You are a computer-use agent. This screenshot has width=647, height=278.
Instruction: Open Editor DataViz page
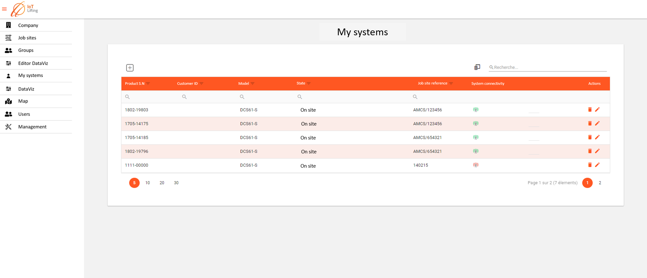[x=33, y=63]
